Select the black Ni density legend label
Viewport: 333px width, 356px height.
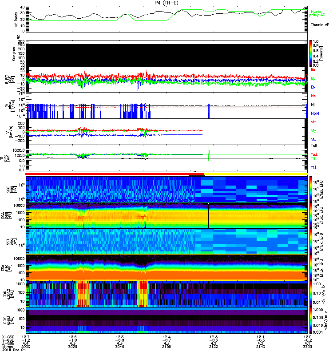click(x=313, y=105)
